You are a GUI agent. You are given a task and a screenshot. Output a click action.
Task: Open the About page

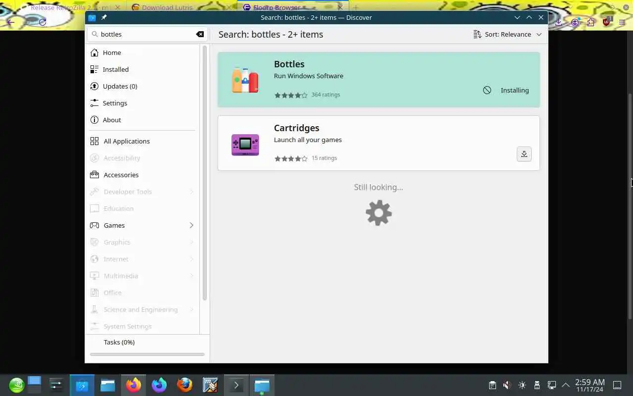pos(142,120)
